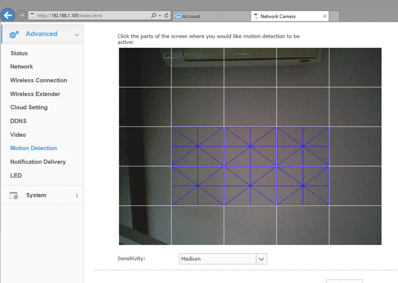The height and width of the screenshot is (283, 398).
Task: Enable the top-left motion detection grid cell
Action: click(145, 67)
